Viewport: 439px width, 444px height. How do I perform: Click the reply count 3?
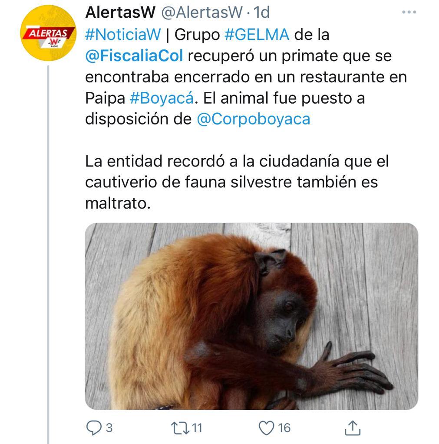point(109,428)
